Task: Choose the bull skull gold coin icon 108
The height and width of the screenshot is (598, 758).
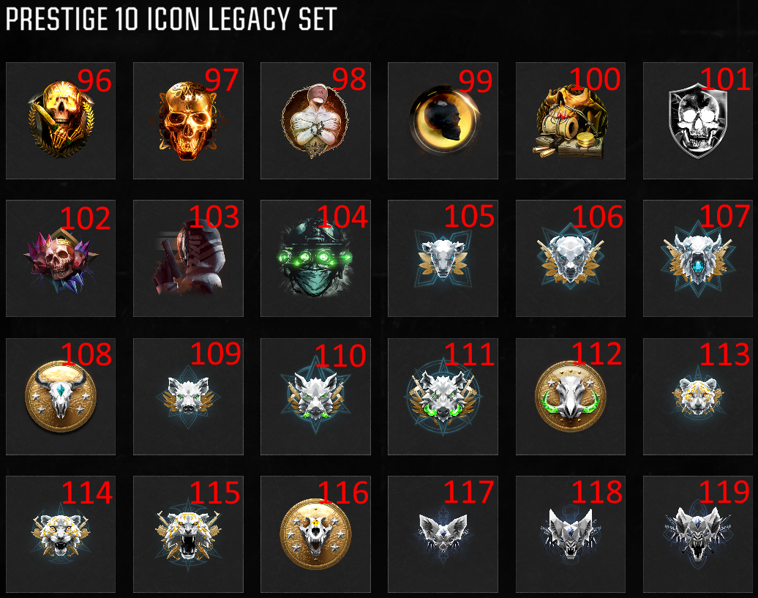Action: point(61,397)
